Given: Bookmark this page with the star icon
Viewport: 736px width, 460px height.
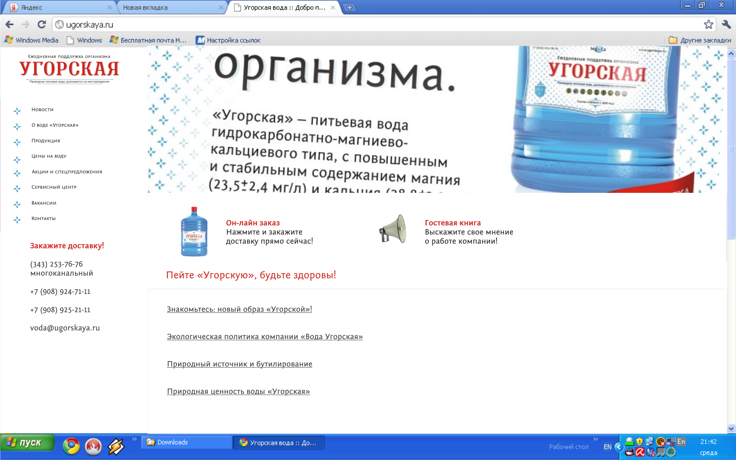Looking at the screenshot, I should (x=708, y=25).
